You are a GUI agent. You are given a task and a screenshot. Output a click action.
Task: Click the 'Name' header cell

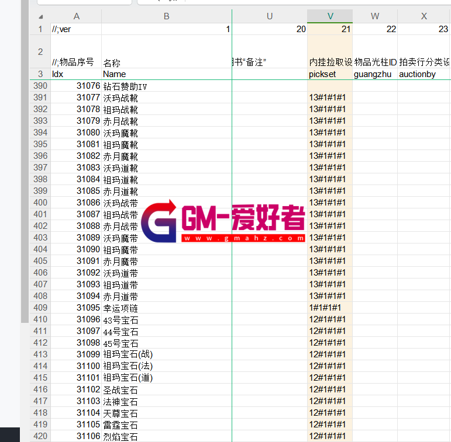pyautogui.click(x=167, y=74)
